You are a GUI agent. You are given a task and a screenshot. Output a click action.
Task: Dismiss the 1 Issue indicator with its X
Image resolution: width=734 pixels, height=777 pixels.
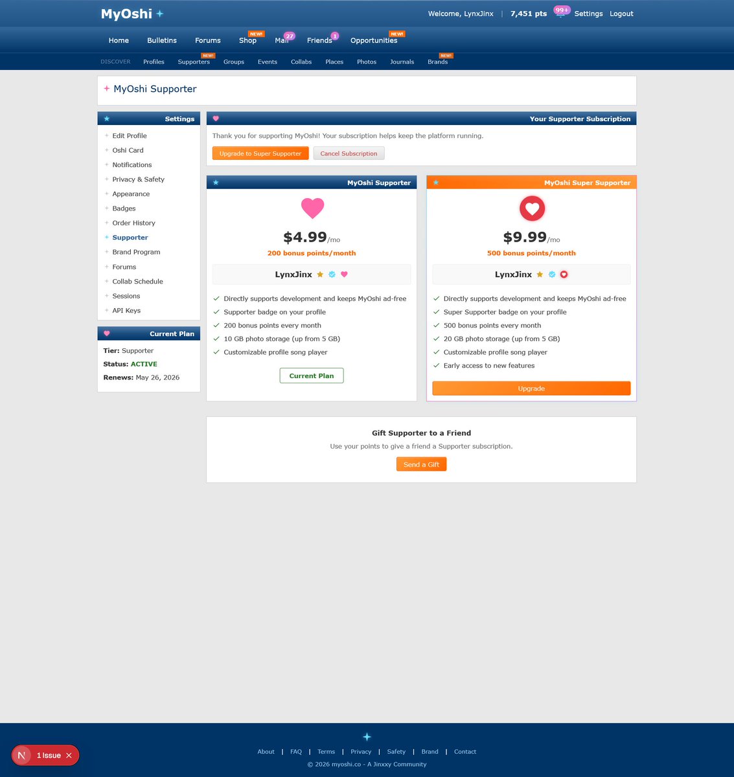click(69, 756)
